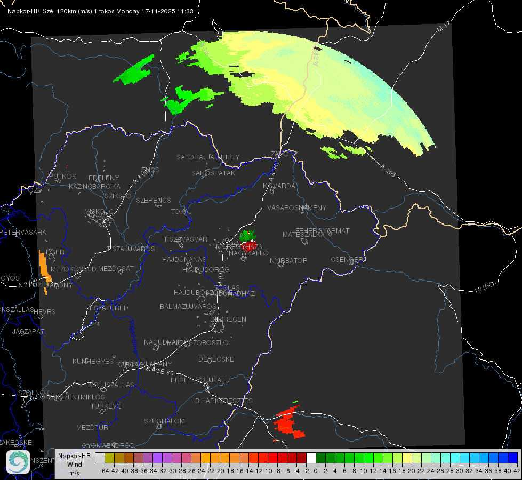The width and height of the screenshot is (522, 480).
Task: Click the 18 (RO) road label
Action: click(x=485, y=287)
